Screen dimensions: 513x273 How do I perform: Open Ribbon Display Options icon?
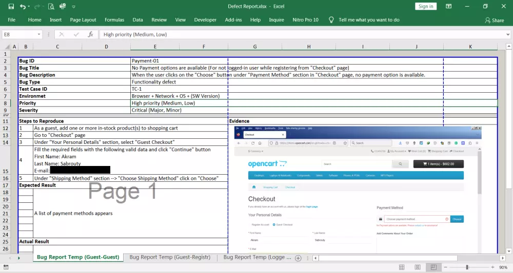(448, 7)
